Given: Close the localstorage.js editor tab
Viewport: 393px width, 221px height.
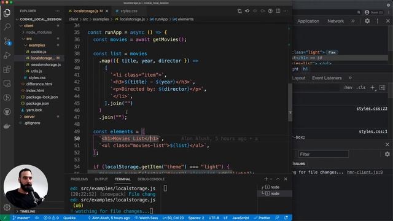Looking at the screenshot, I should point(107,11).
